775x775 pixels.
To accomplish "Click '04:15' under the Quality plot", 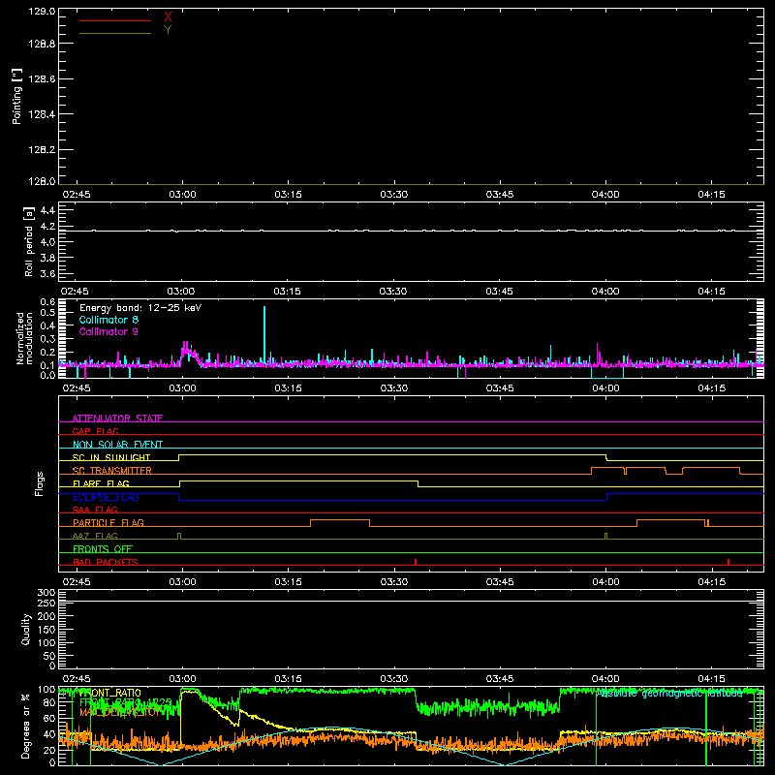I will (712, 679).
